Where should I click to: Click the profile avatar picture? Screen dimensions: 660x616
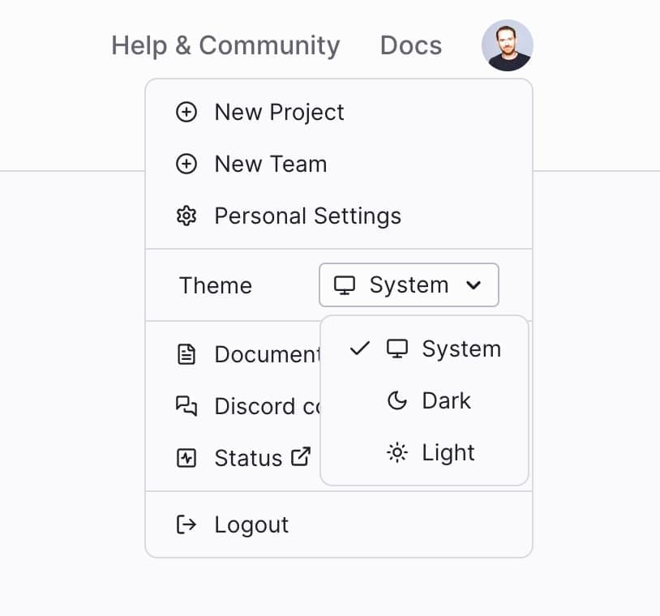508,45
